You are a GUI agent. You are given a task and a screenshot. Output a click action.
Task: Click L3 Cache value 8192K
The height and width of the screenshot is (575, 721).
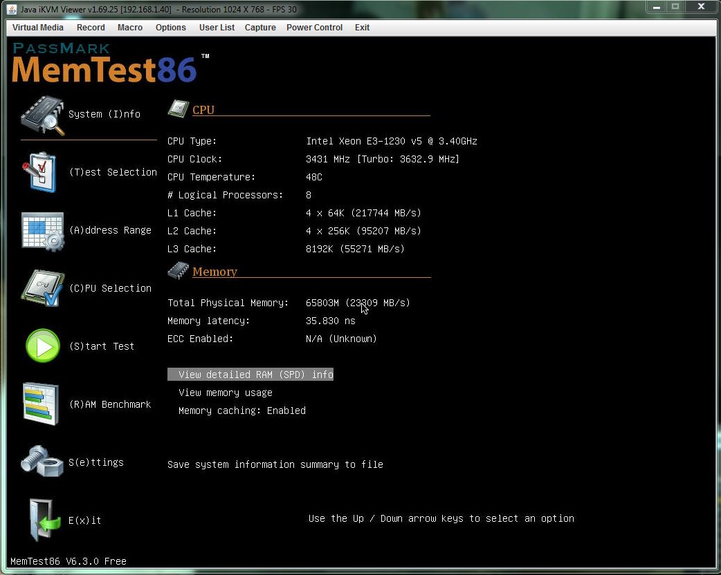pos(356,249)
